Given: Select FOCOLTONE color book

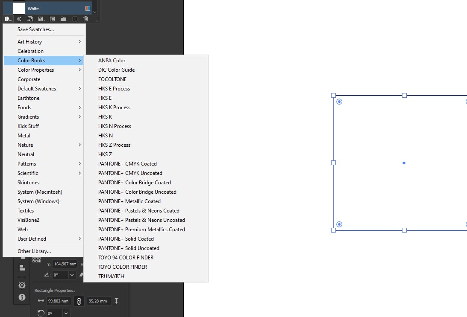Looking at the screenshot, I should [x=146, y=79].
